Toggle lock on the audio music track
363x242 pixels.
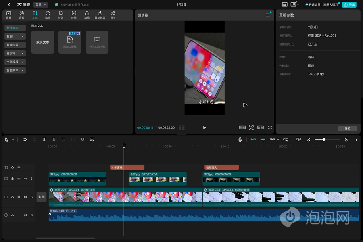(13, 215)
